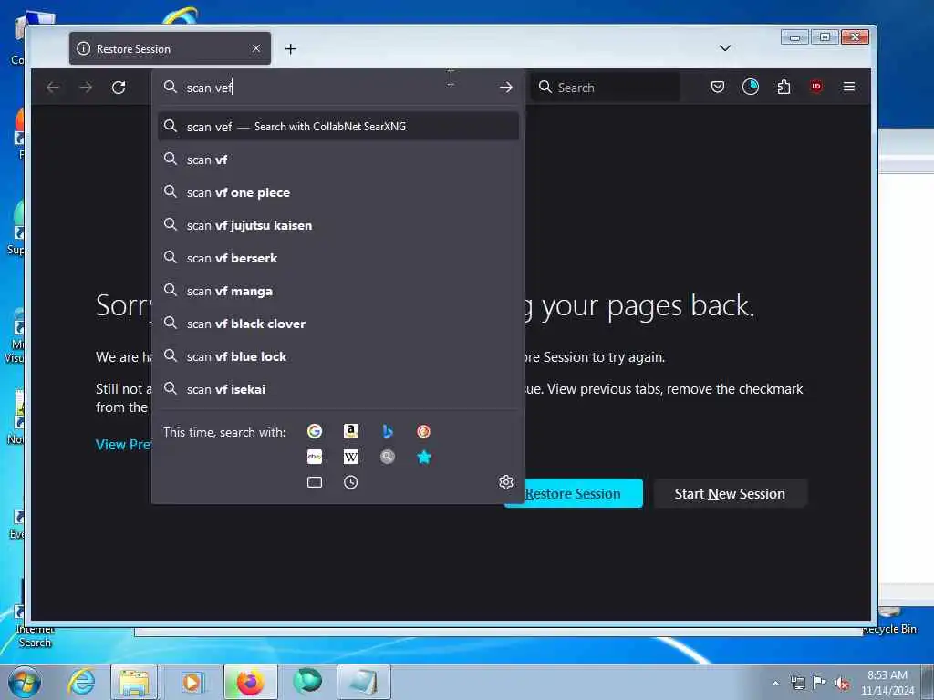The image size is (934, 700).
Task: Search in Bookmarks using star icon
Action: (423, 457)
